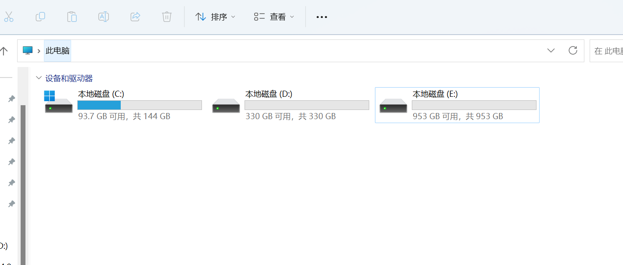
Task: Click 此电脑 in the address breadcrumb
Action: tap(58, 51)
